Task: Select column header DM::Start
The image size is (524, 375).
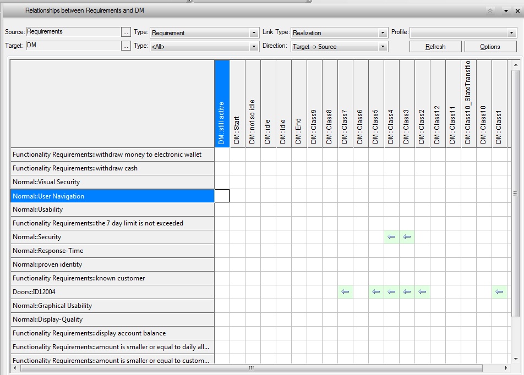Action: click(x=237, y=103)
